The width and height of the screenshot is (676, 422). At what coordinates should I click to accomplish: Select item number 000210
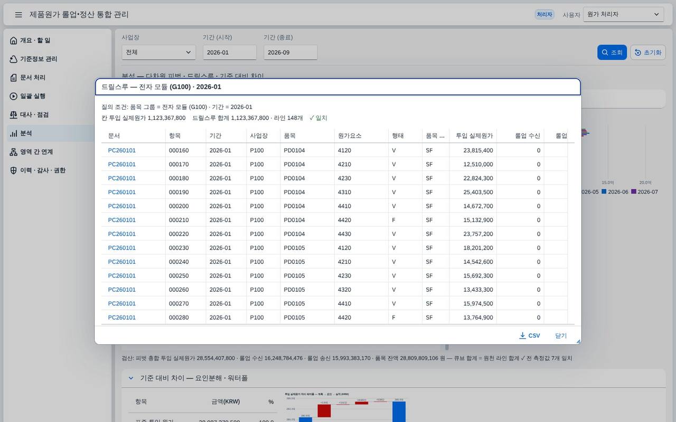pos(179,220)
